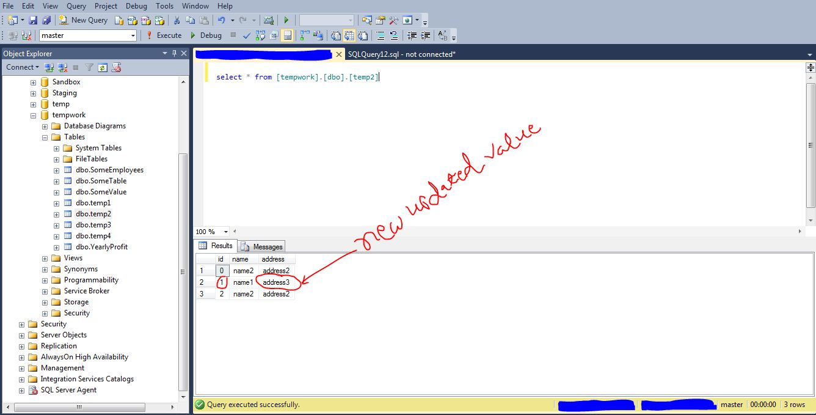Start the Debug toolbar button
The width and height of the screenshot is (816, 415).
pyautogui.click(x=206, y=35)
